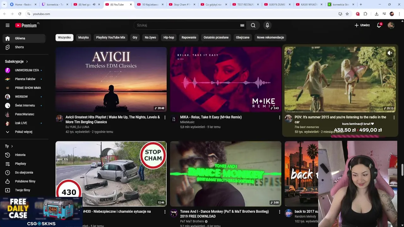Open the Świat Internetu channel
The image size is (404, 227).
(25, 105)
